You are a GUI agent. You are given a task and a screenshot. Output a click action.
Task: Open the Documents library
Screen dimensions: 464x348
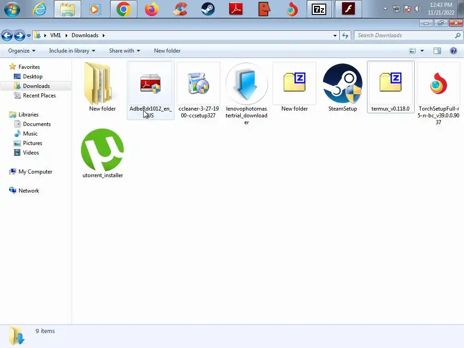(37, 124)
